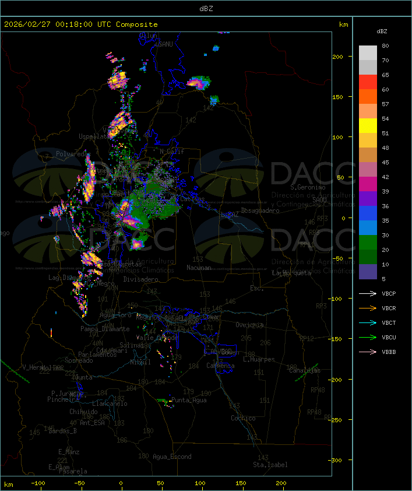412x491 pixels.
Task: Click the Nacunan place label
Action: point(199,268)
